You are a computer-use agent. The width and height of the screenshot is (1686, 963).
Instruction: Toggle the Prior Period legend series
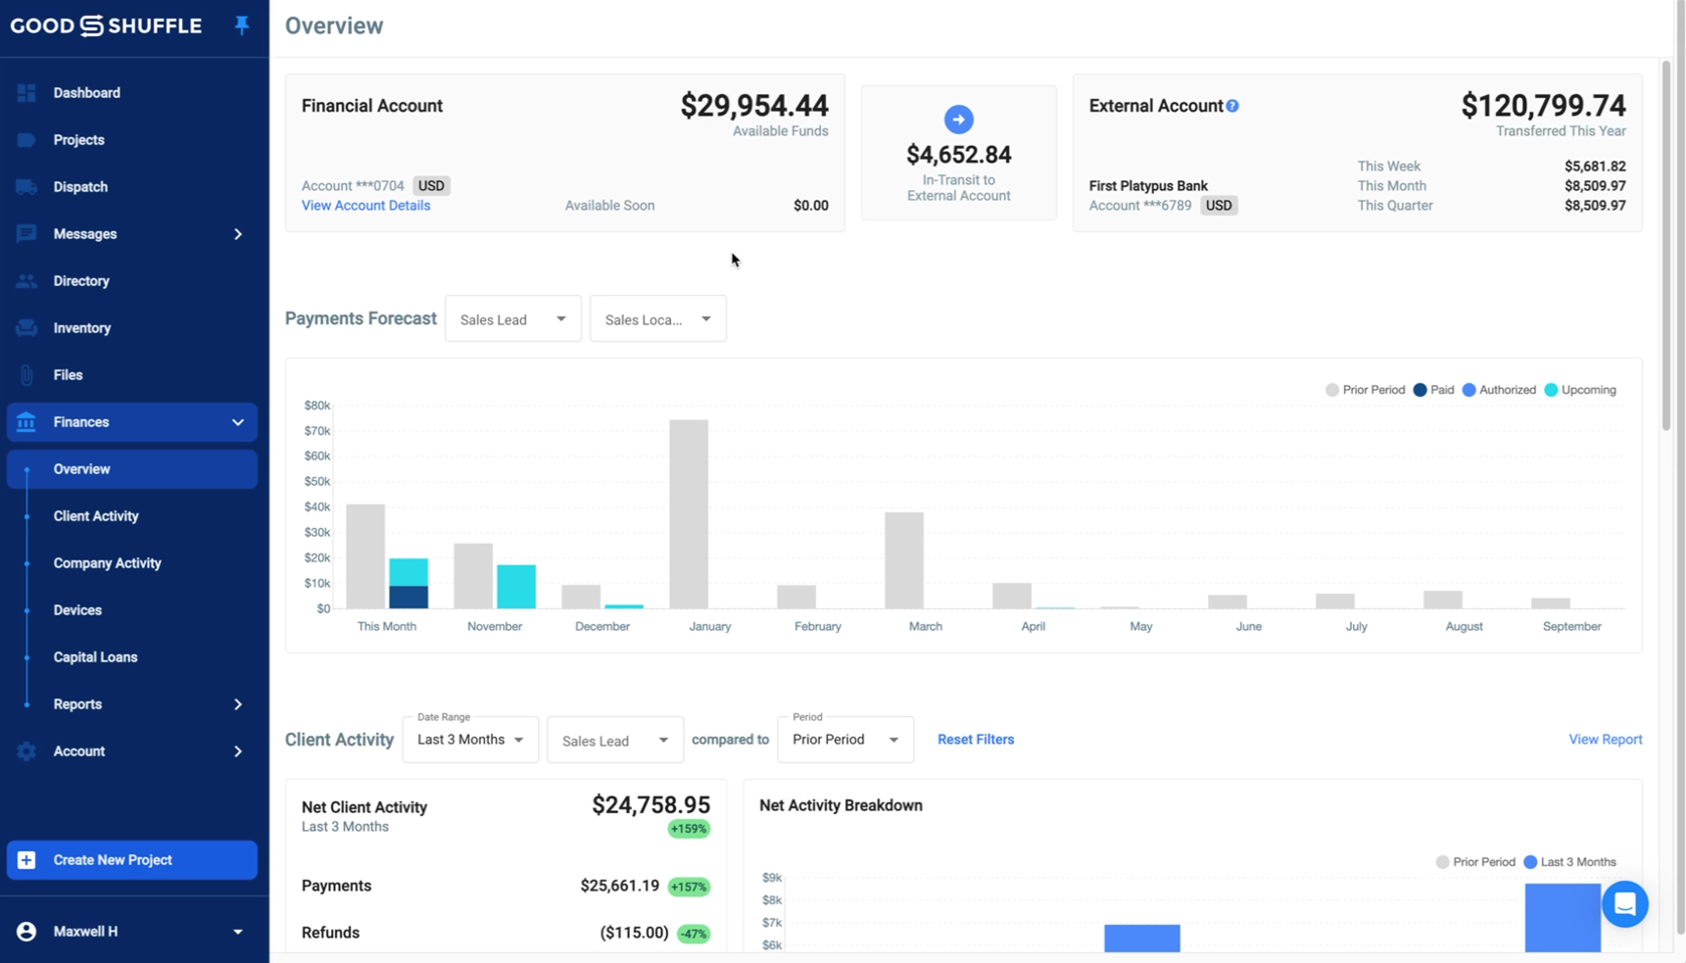[1365, 390]
